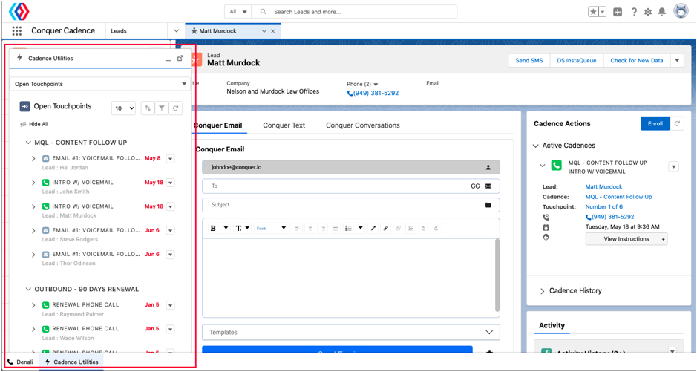Justify text in email editor
This screenshot has height=372, width=697.
(336, 228)
